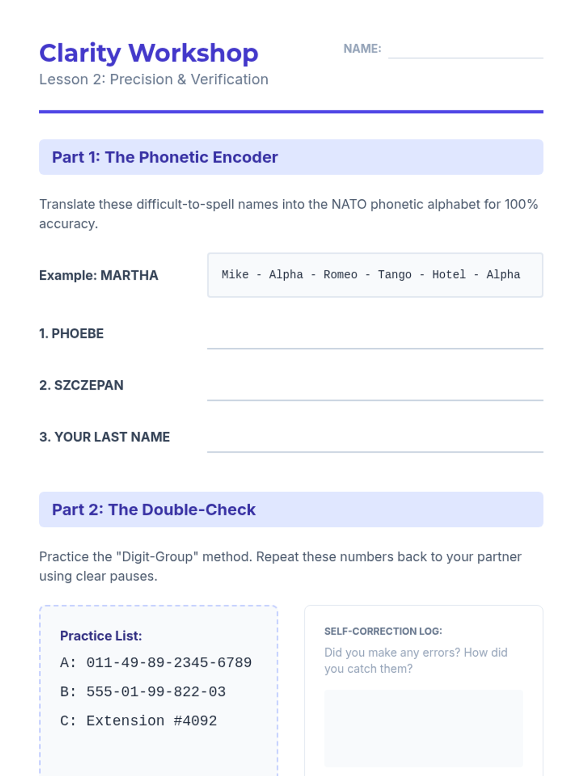This screenshot has width=582, height=776.
Task: Click the NATO phonetic alphabet instructions text
Action: pos(289,214)
